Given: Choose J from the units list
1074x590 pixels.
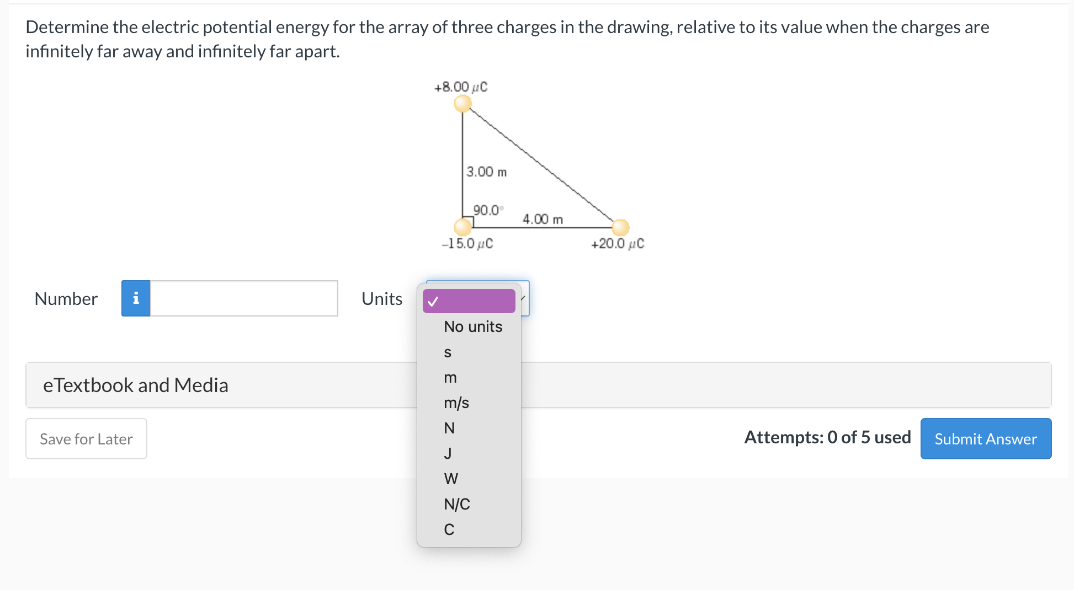Looking at the screenshot, I should click(x=449, y=453).
